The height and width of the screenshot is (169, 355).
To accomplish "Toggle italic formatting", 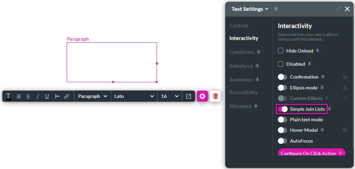I will [x=37, y=96].
